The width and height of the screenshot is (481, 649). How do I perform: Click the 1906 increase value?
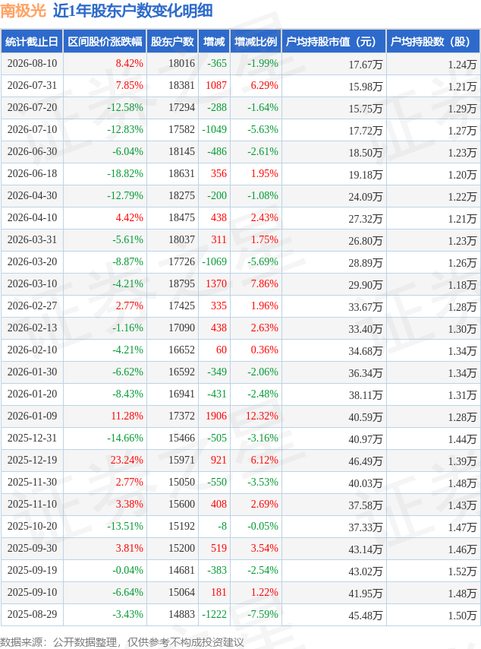(216, 416)
